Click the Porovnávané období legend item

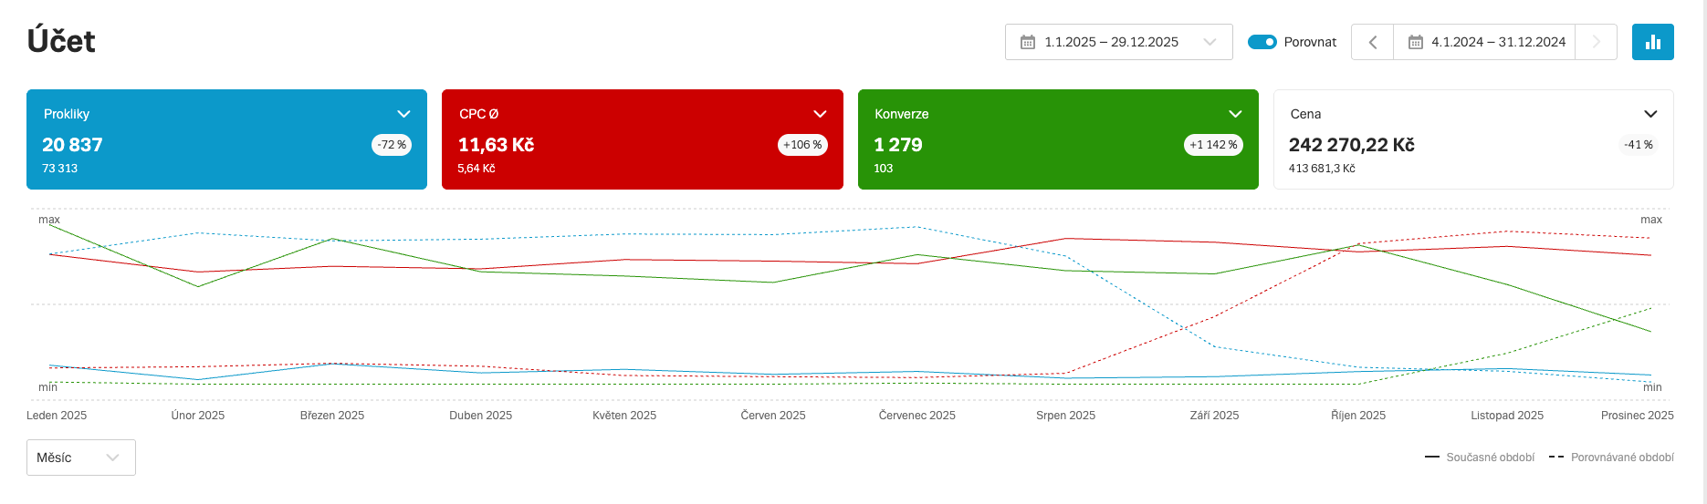click(x=1611, y=458)
